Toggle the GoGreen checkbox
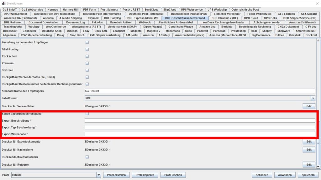The image size is (321, 180). coord(87,70)
